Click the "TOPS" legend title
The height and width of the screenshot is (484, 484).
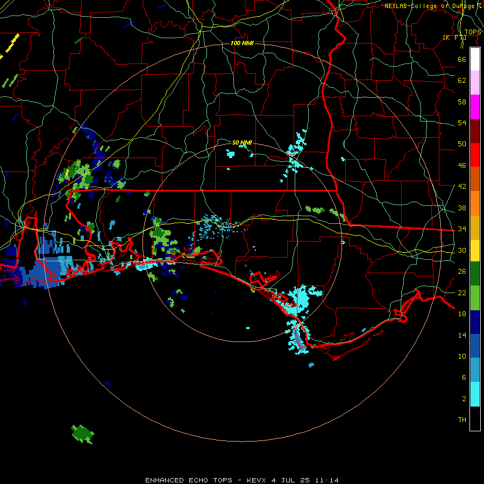[473, 32]
